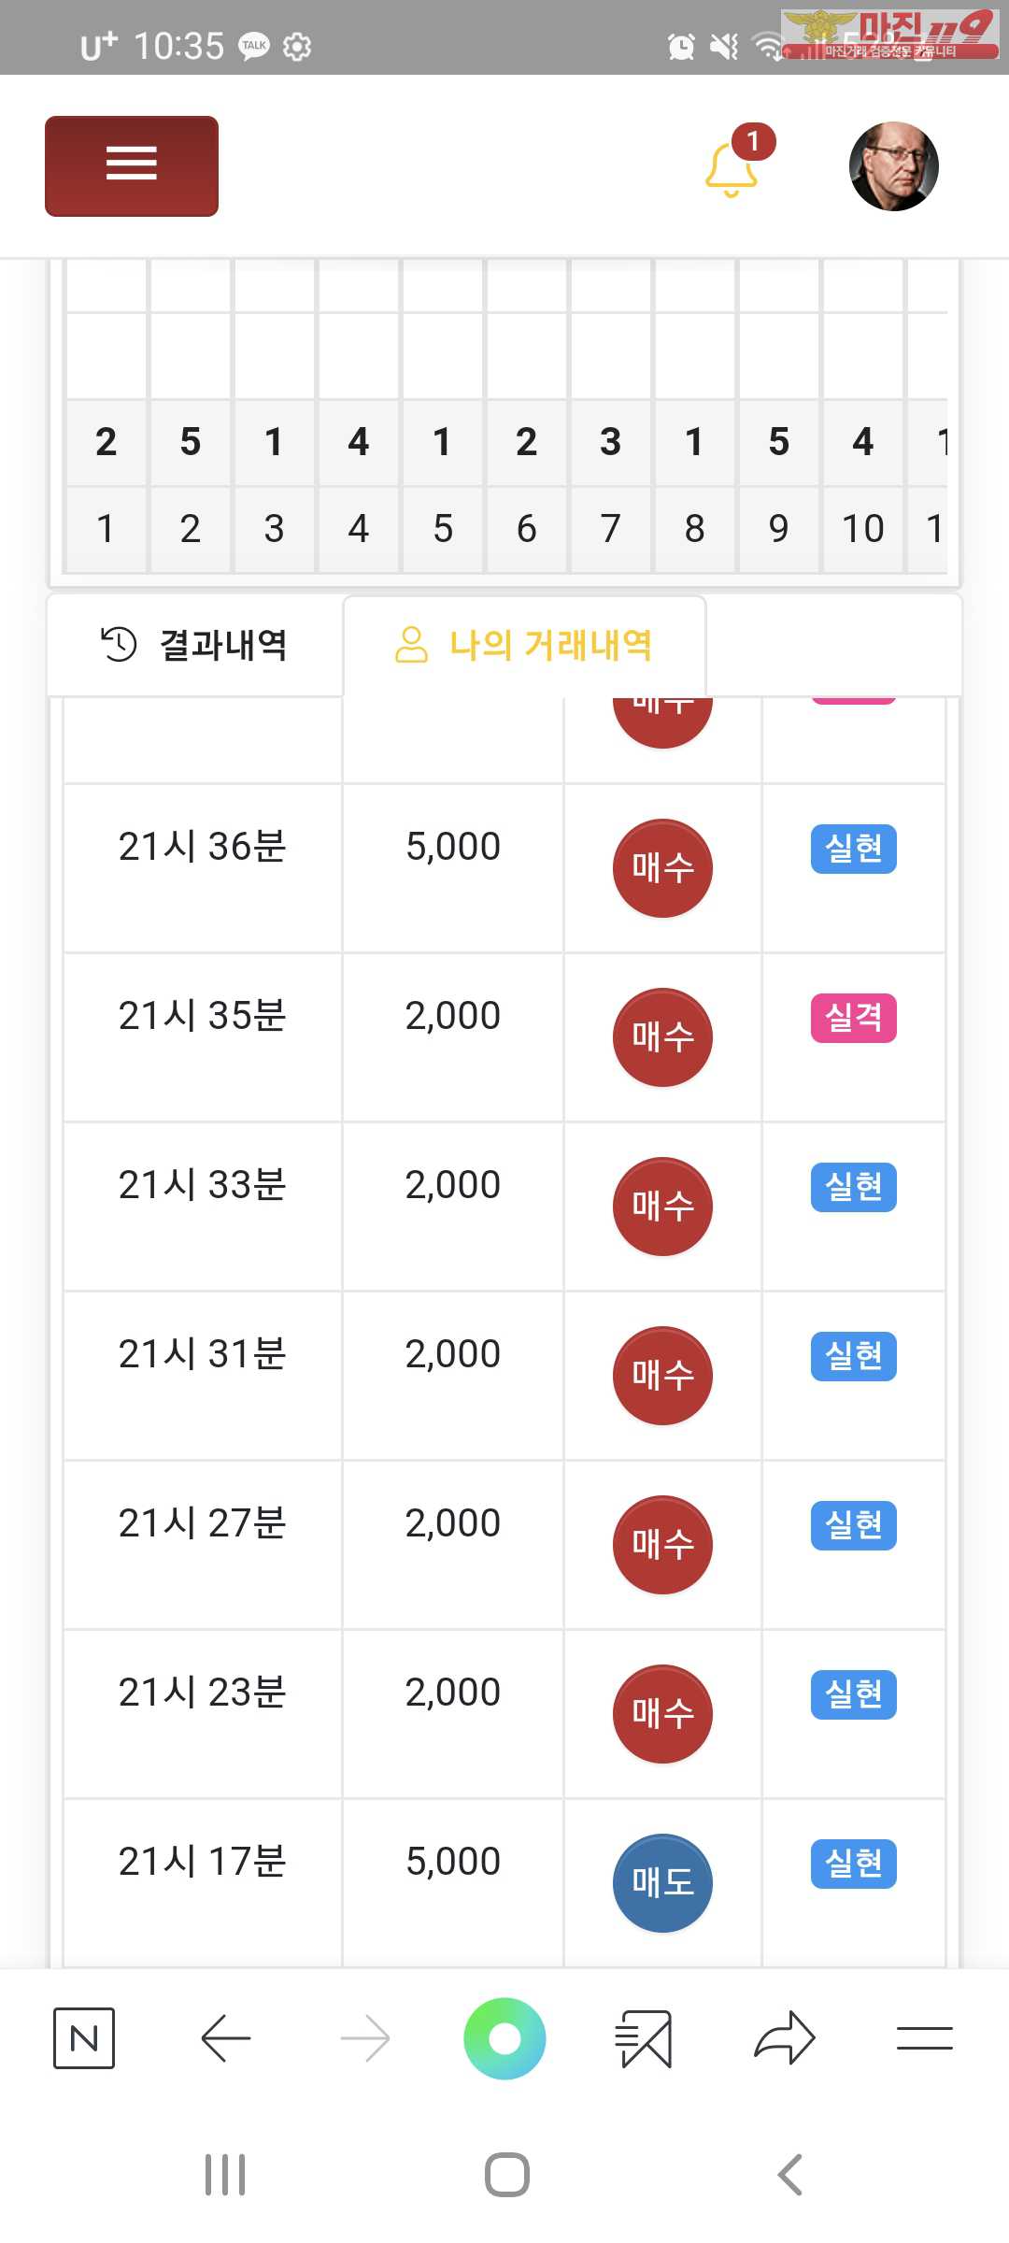This screenshot has height=2243, width=1009.
Task: Open the notification bell
Action: point(732,169)
